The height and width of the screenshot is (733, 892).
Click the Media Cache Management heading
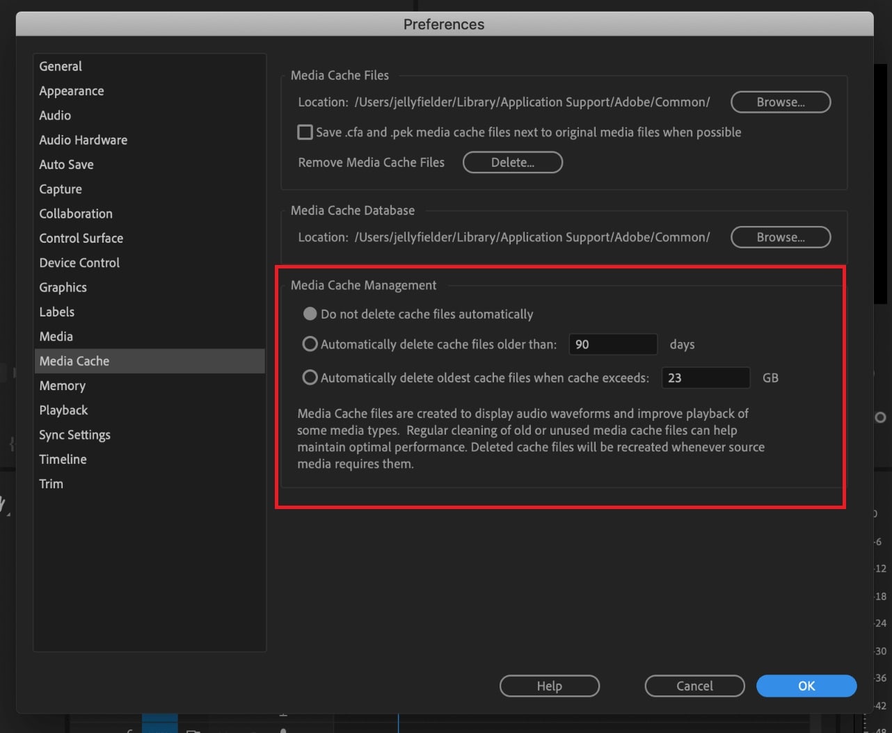click(363, 285)
